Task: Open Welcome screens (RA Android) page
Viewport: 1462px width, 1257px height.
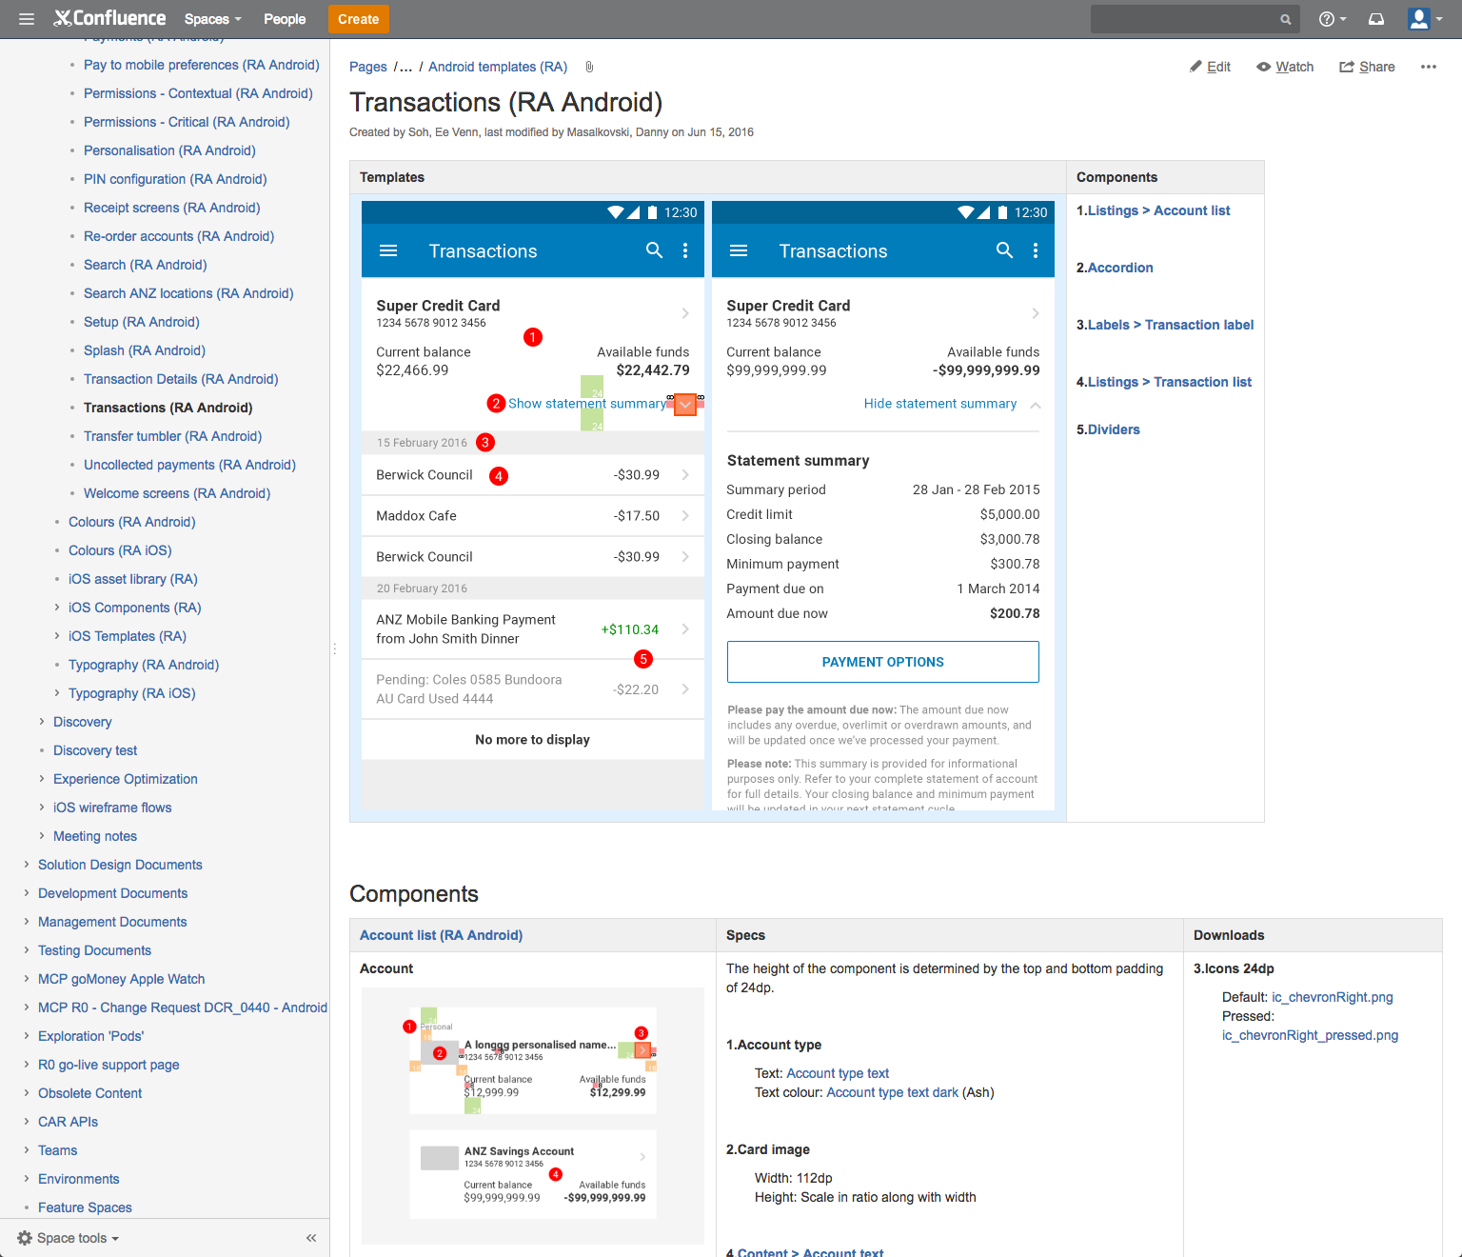Action: click(x=177, y=493)
